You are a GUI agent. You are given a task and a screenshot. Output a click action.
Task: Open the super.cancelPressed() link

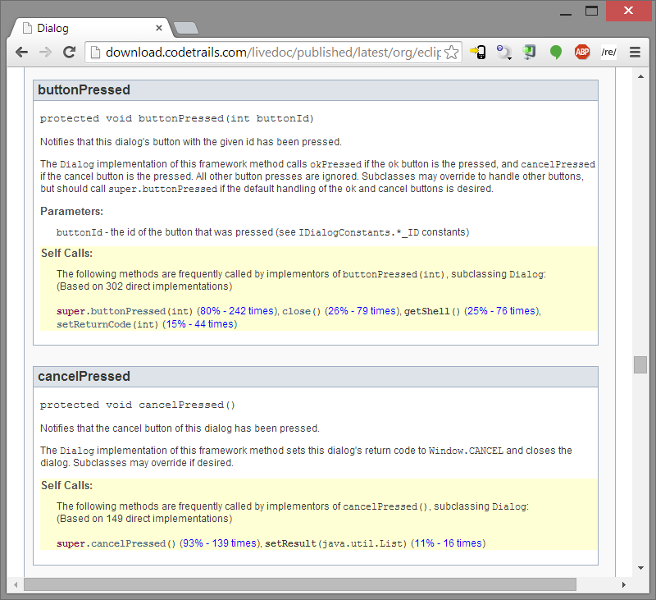[x=116, y=543]
